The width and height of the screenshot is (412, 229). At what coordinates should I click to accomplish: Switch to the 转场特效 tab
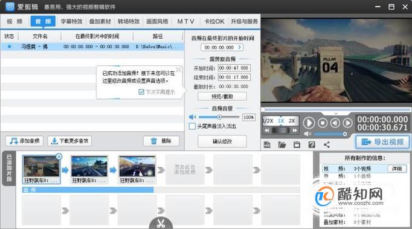(x=129, y=22)
